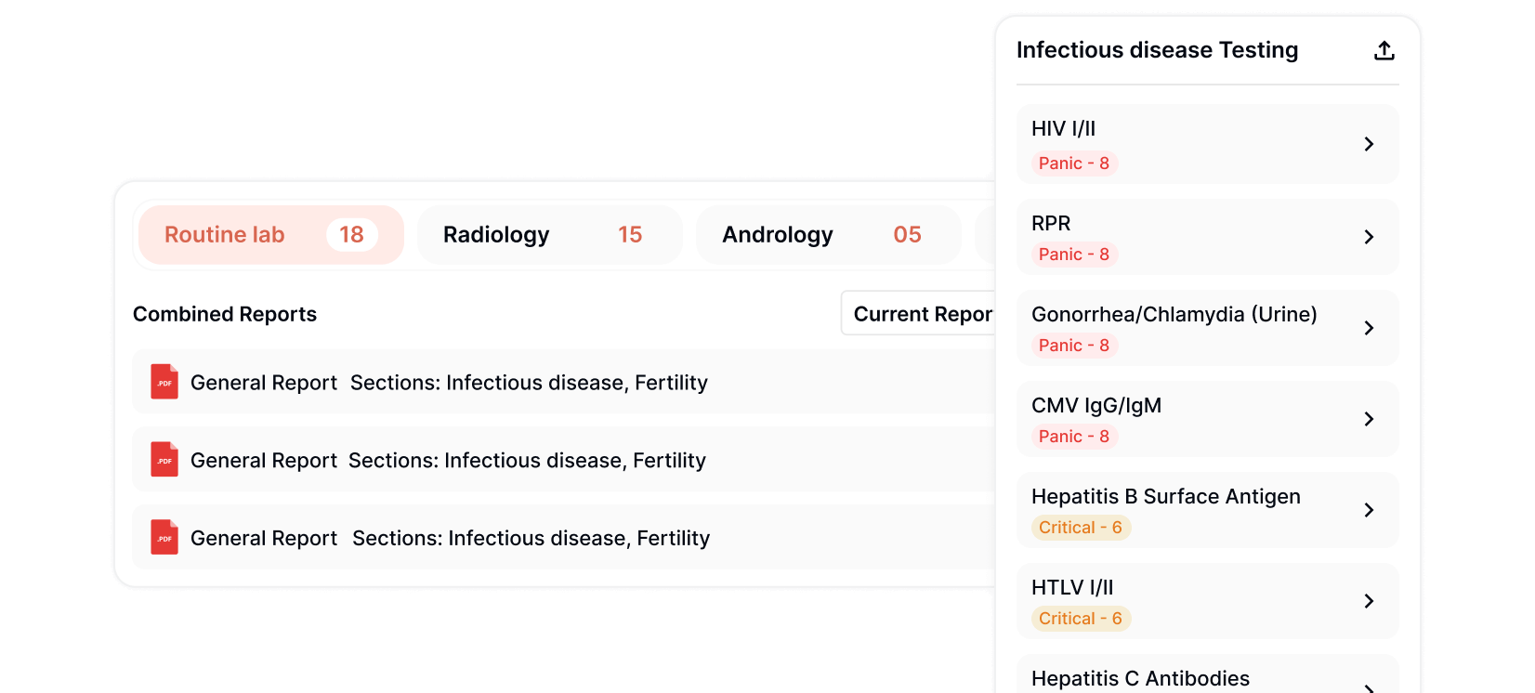This screenshot has width=1535, height=693.
Task: Click Critical - 6 badge under HTLV I/II
Action: pos(1080,619)
